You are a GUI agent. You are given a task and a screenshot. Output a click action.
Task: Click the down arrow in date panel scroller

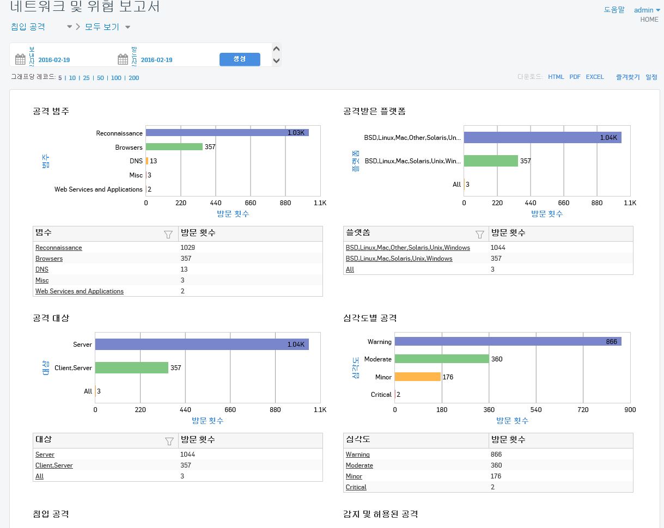coord(276,60)
